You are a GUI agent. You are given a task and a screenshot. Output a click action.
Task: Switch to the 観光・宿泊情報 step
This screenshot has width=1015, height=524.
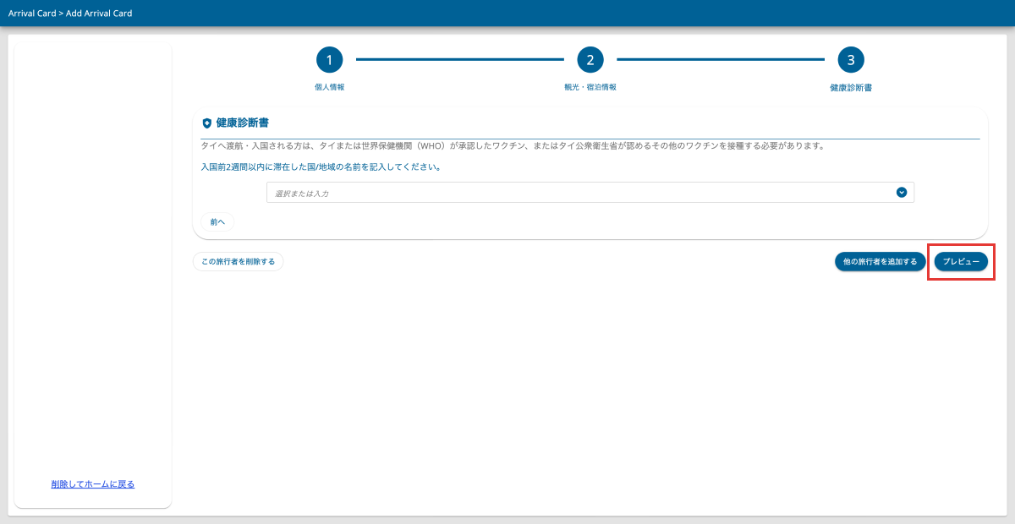[590, 85]
